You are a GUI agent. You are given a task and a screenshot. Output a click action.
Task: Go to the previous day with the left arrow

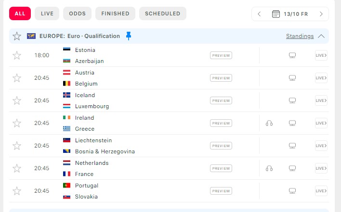[259, 14]
